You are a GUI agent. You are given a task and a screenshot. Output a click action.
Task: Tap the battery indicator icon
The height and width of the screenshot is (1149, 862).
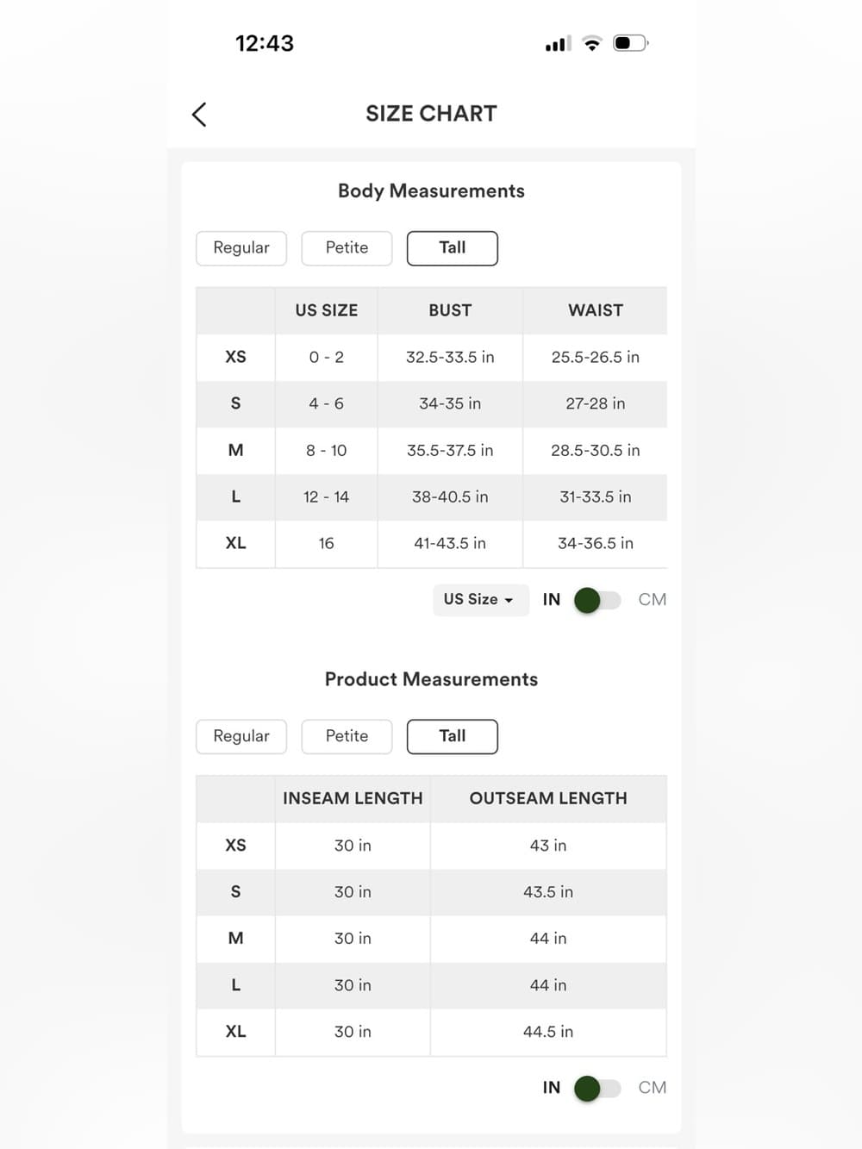click(x=630, y=43)
